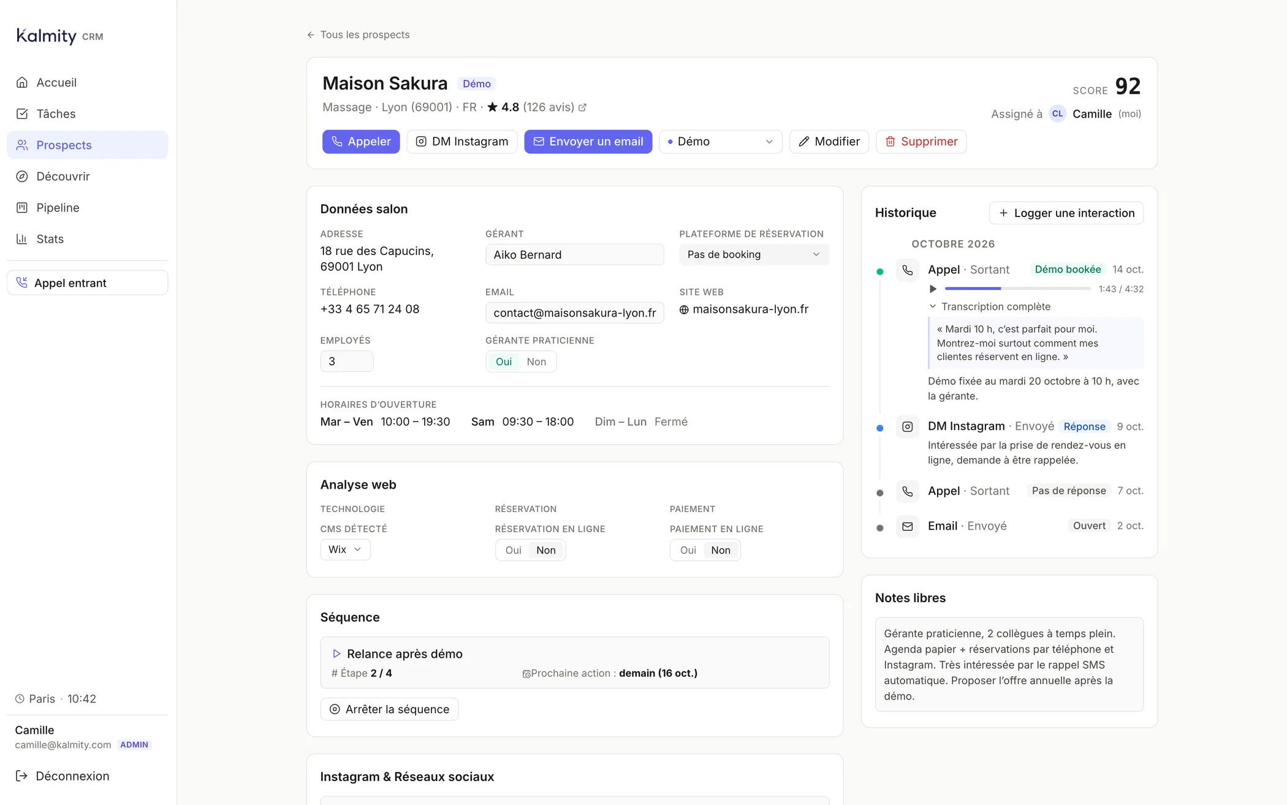This screenshot has height=805, width=1287.
Task: Click the Gérant field Aiko Bernard
Action: click(x=574, y=254)
